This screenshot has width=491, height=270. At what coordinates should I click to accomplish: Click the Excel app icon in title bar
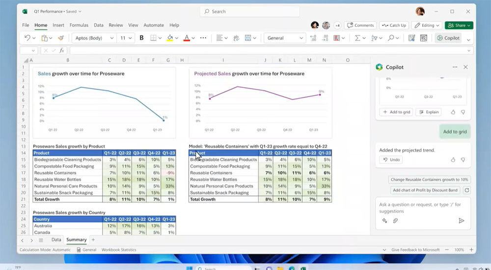[25, 12]
